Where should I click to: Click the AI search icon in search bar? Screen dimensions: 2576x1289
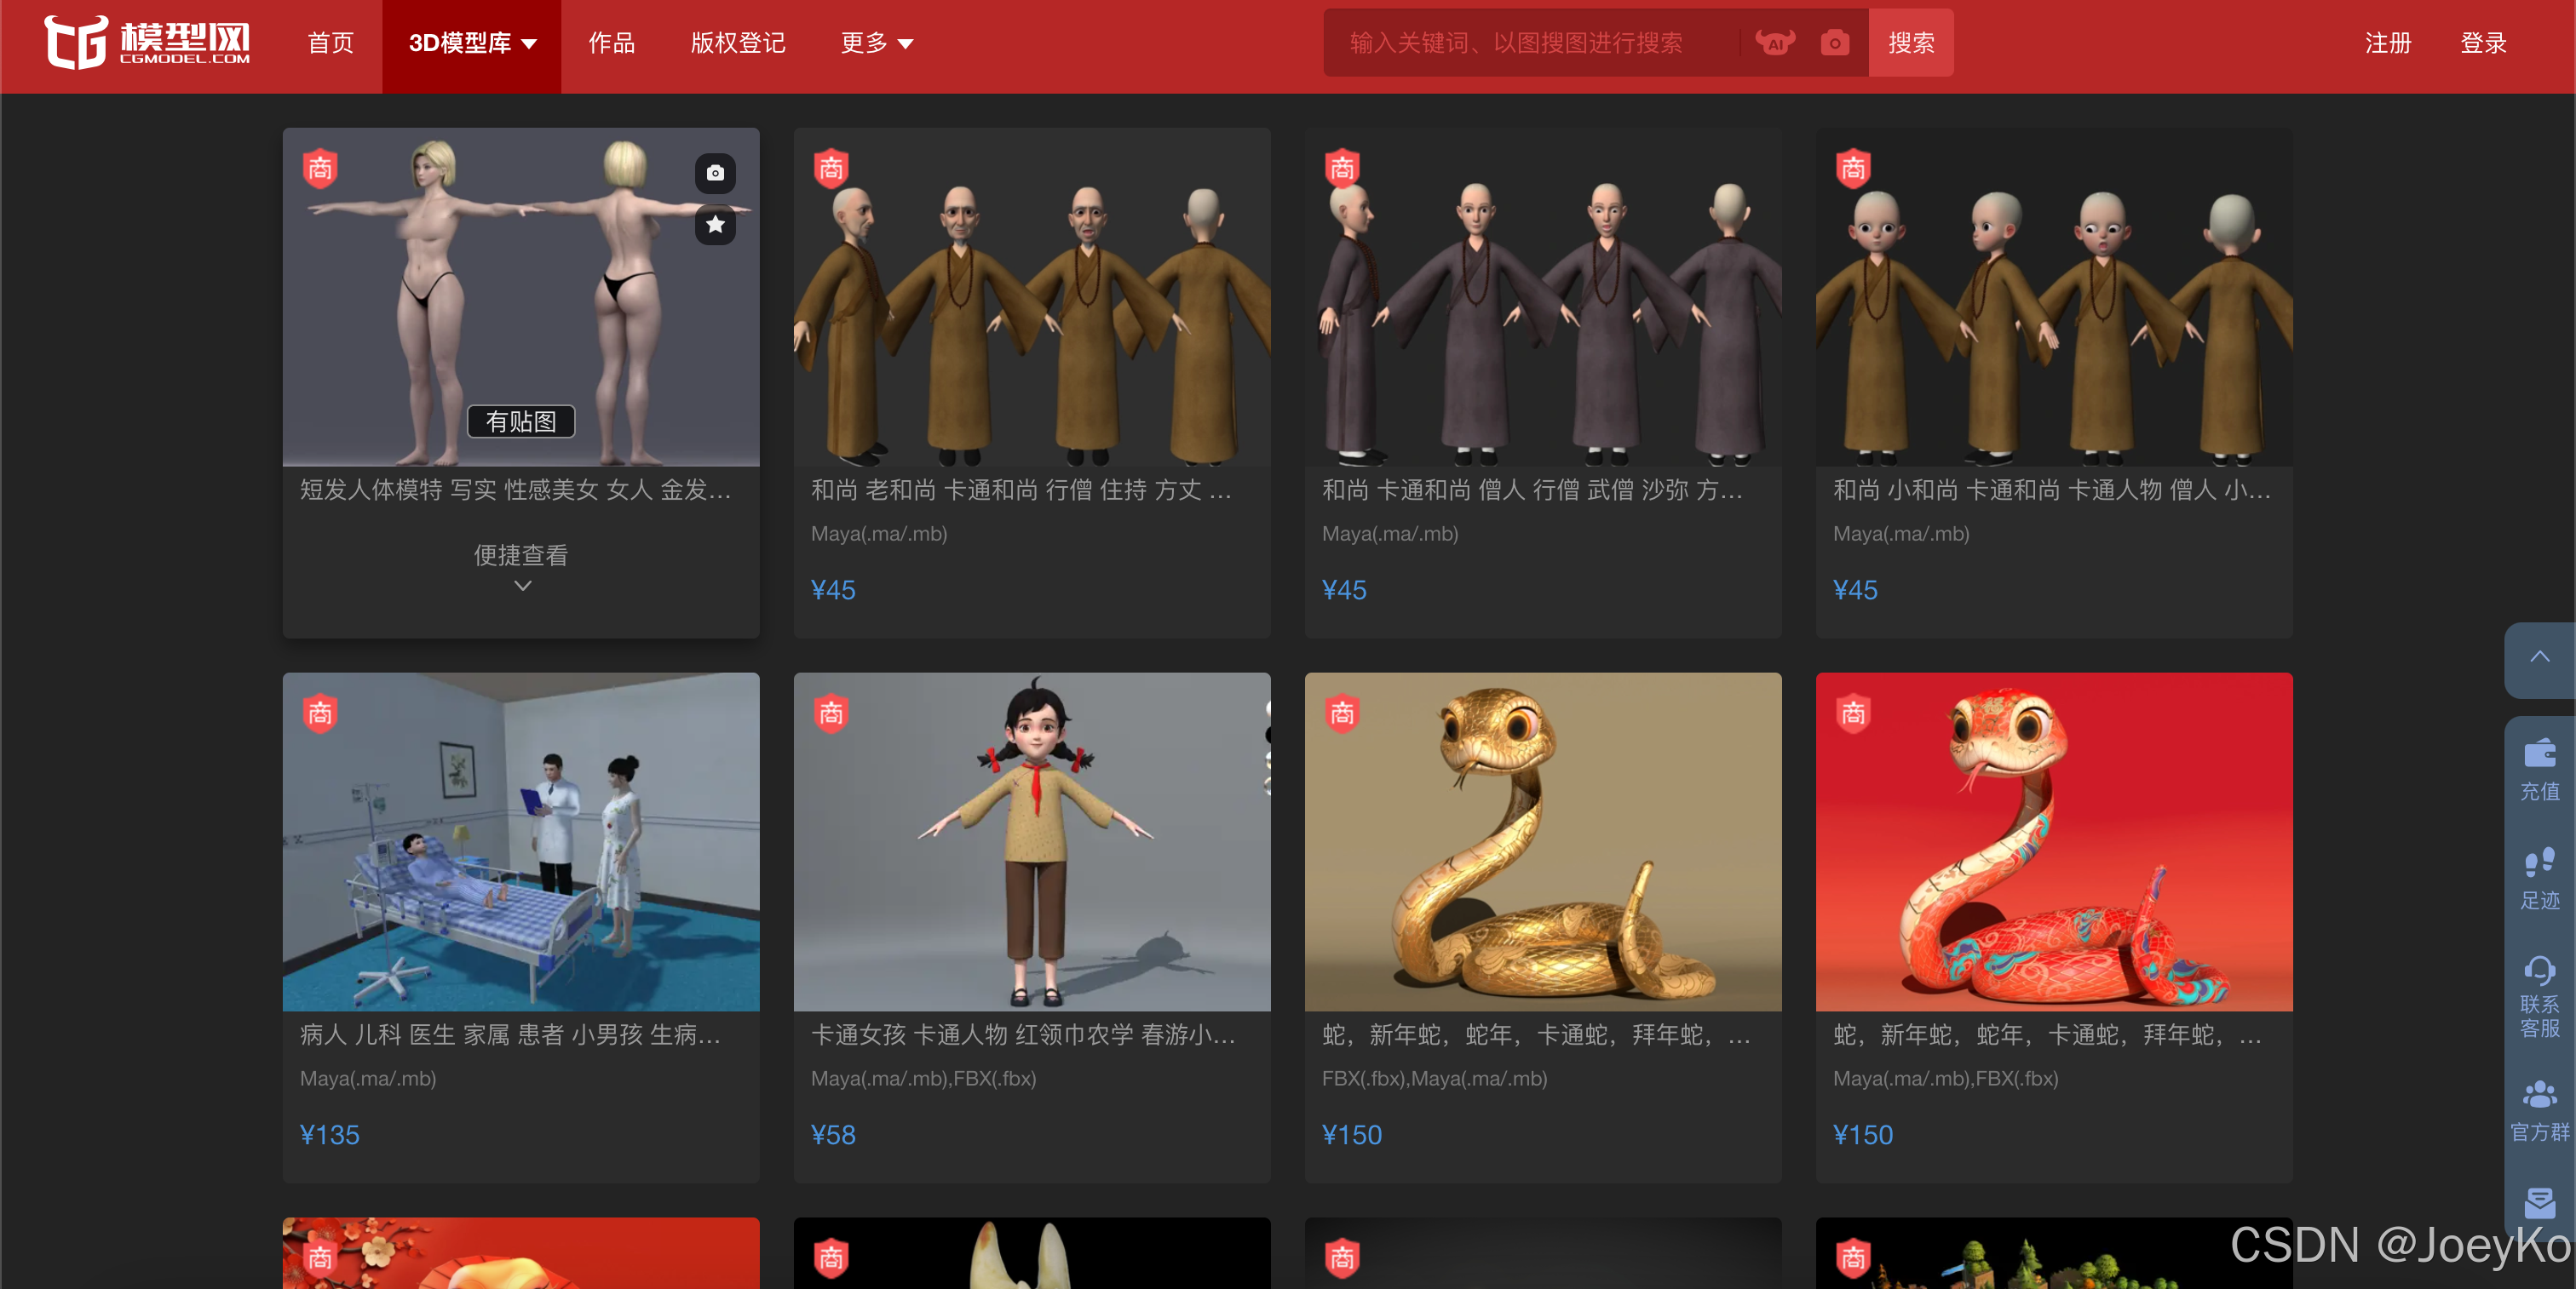coord(1775,43)
